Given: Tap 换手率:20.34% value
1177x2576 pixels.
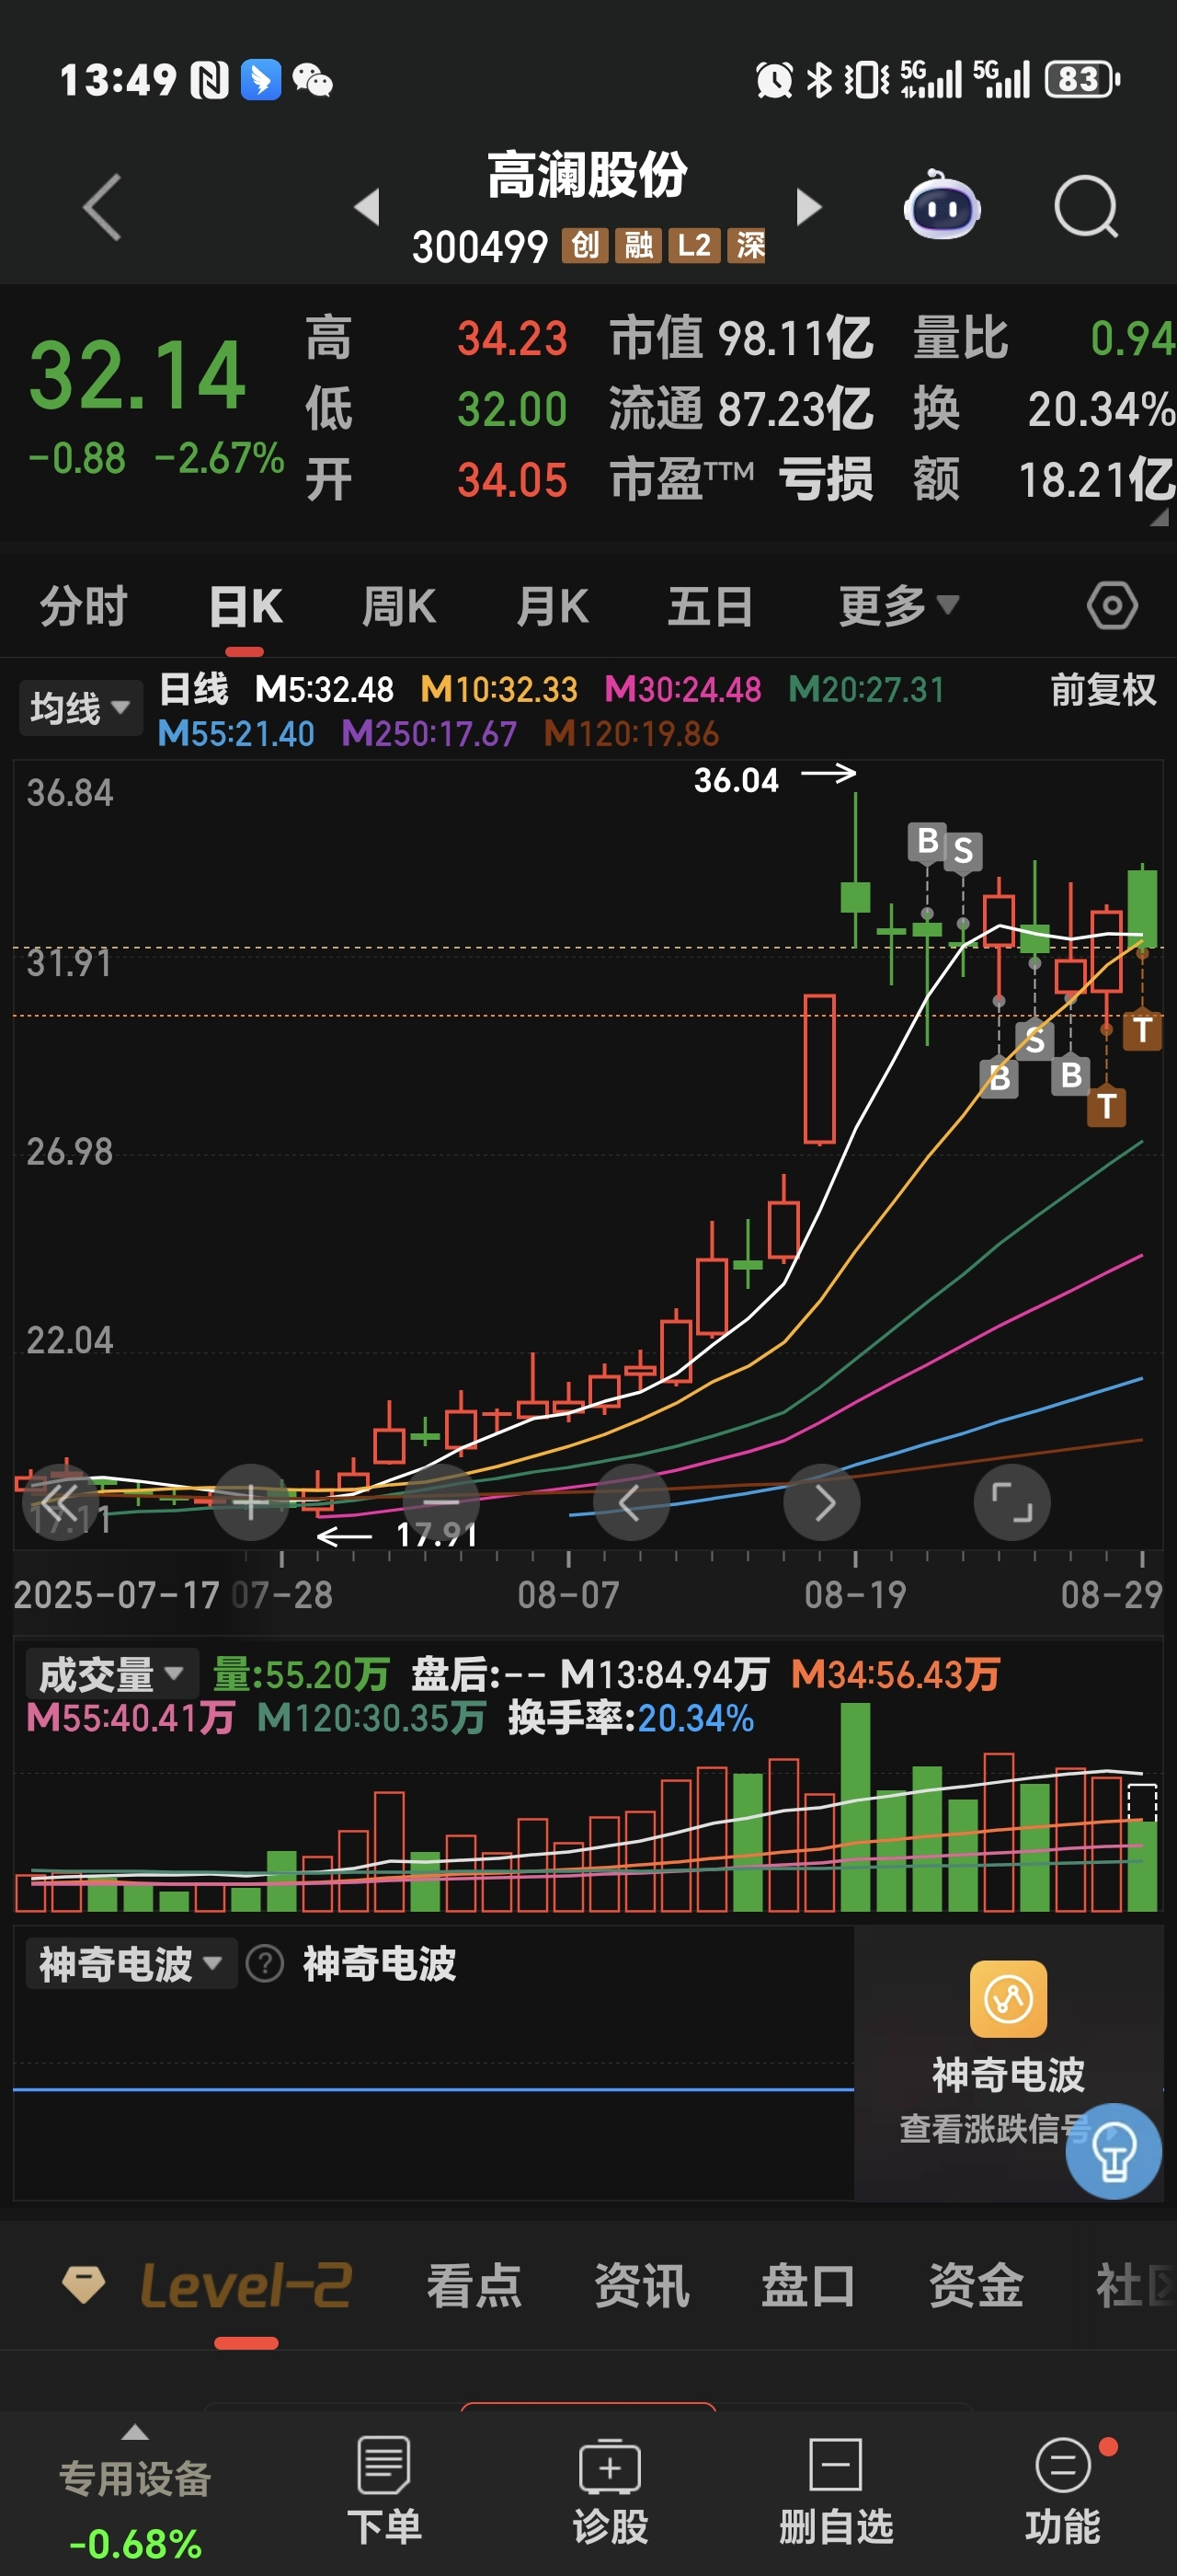Looking at the screenshot, I should tap(632, 1718).
